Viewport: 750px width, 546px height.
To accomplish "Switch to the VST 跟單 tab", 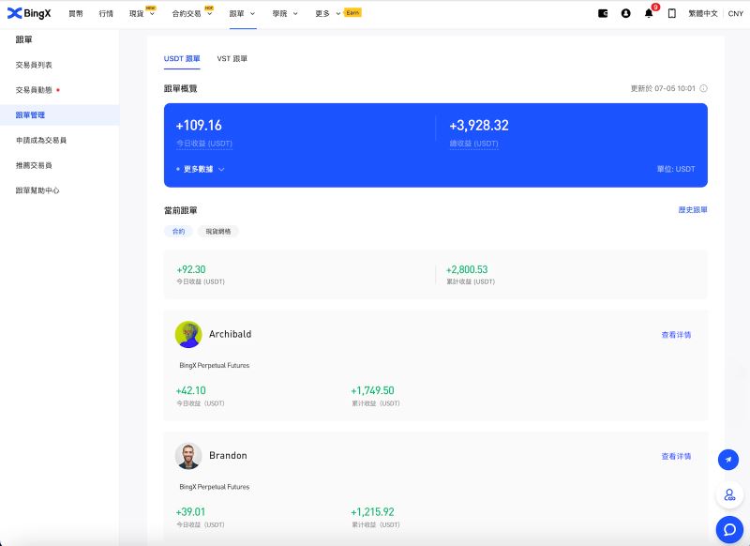I will [x=232, y=58].
